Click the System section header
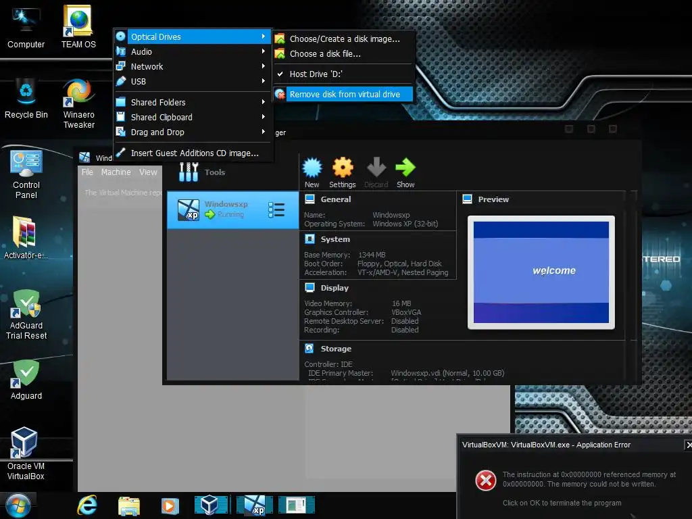The width and height of the screenshot is (692, 519). coord(335,239)
